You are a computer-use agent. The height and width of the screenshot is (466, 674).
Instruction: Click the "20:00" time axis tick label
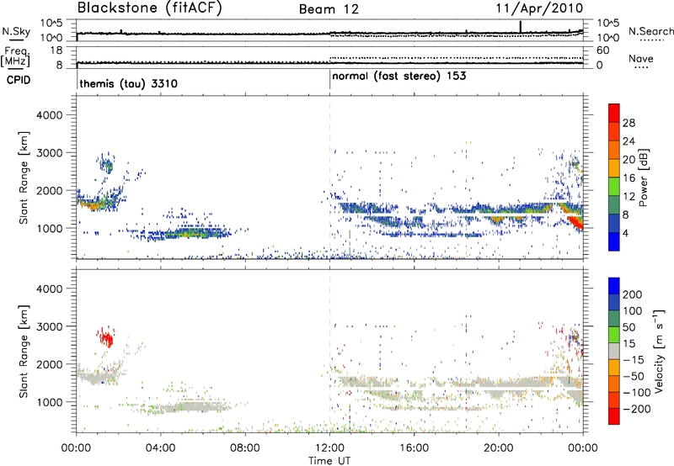click(499, 448)
